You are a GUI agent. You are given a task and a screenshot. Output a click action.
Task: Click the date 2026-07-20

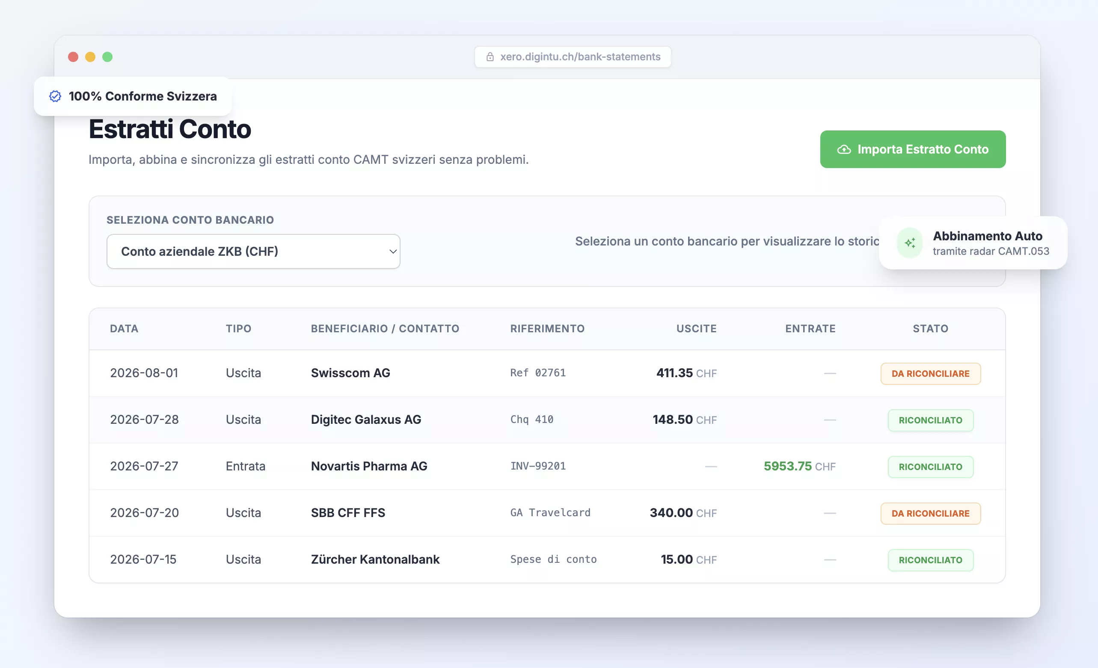pos(144,513)
